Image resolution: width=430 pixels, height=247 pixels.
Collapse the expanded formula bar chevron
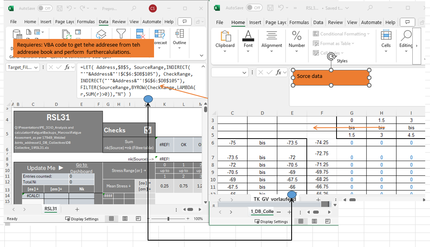[x=203, y=66]
